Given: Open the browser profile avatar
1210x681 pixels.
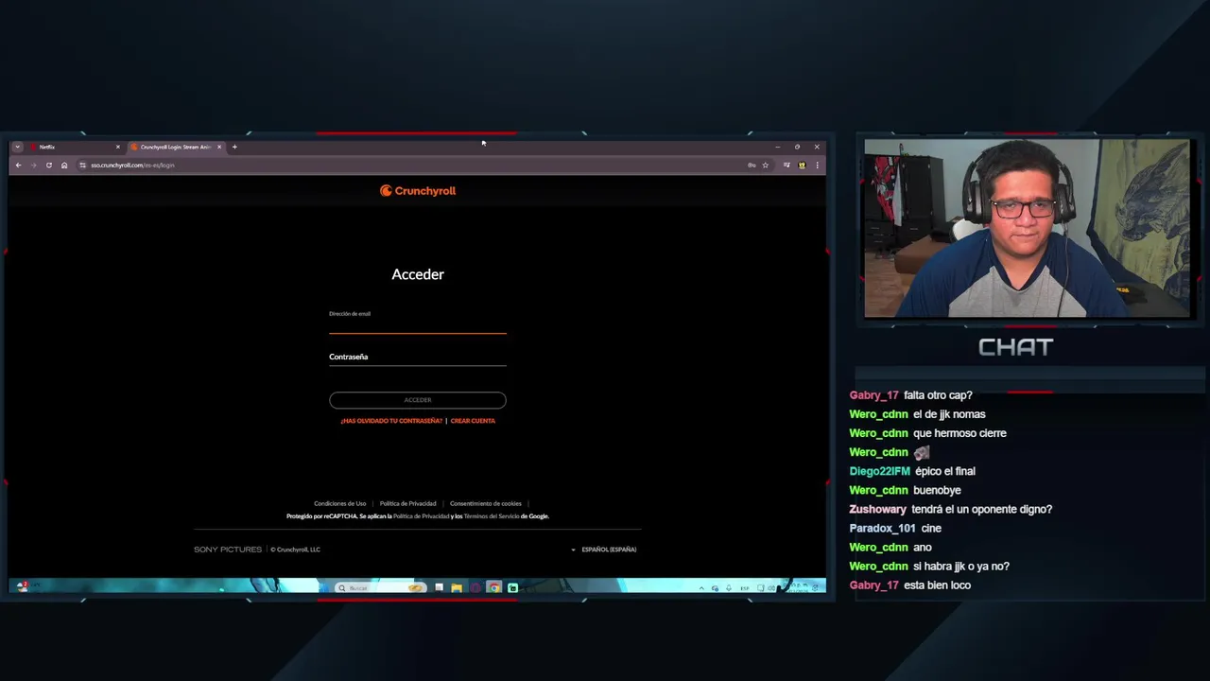Looking at the screenshot, I should (802, 166).
